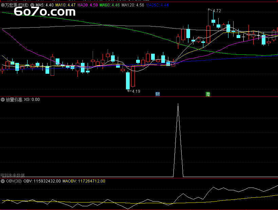The width and height of the screenshot is (278, 210).
Task: Click the MA20: 4.50 label
Action: tap(88, 5)
